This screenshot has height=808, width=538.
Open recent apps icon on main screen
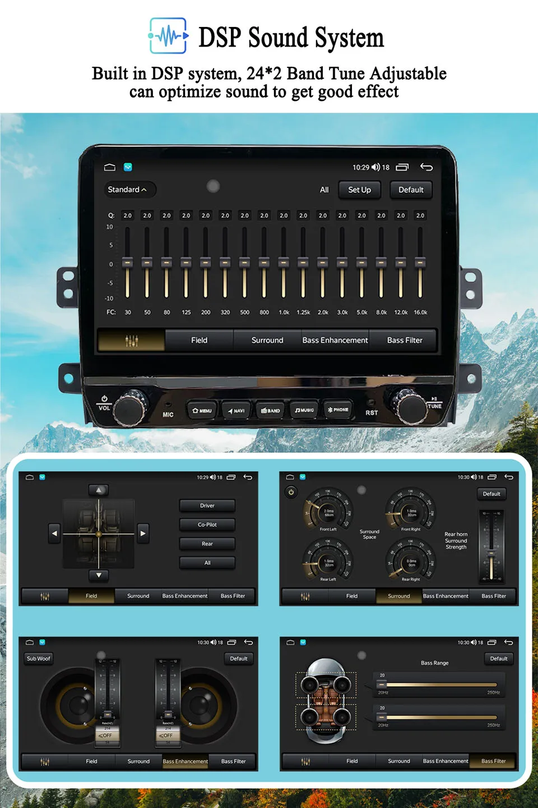point(402,167)
